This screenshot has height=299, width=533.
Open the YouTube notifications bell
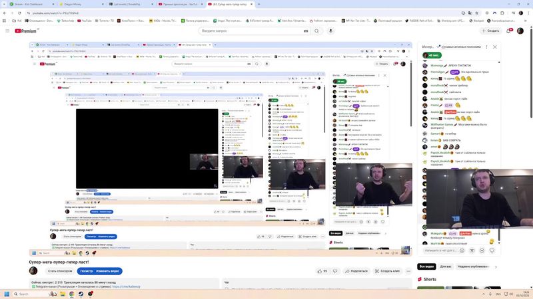[x=509, y=31]
